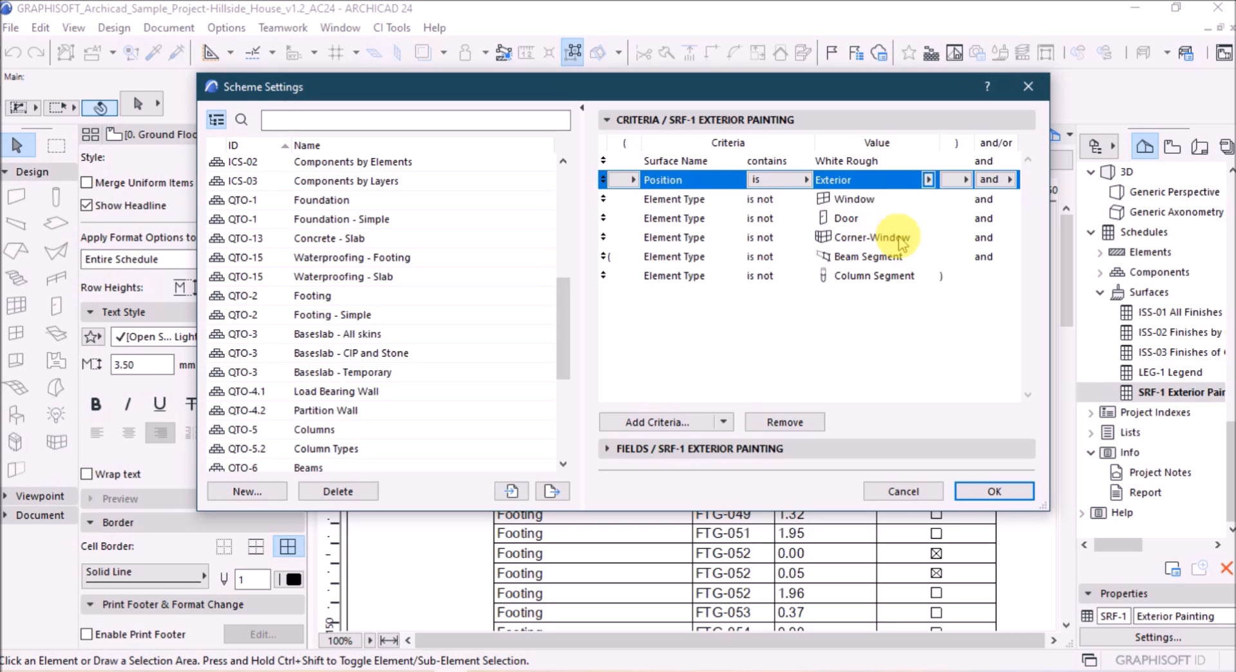Click the OK button in Scheme Settings
Screen dimensions: 1236x672
click(x=994, y=491)
